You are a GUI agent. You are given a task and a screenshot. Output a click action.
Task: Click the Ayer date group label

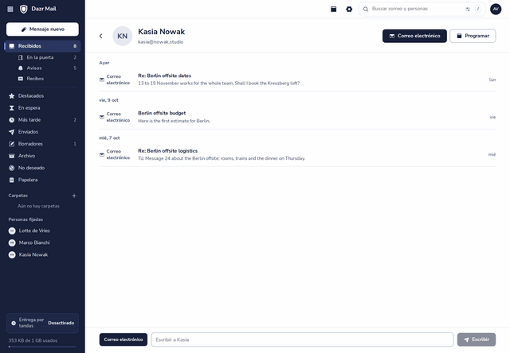tap(104, 63)
